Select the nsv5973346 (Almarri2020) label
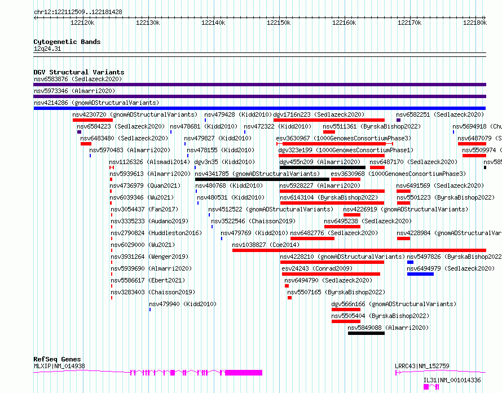 coord(74,91)
